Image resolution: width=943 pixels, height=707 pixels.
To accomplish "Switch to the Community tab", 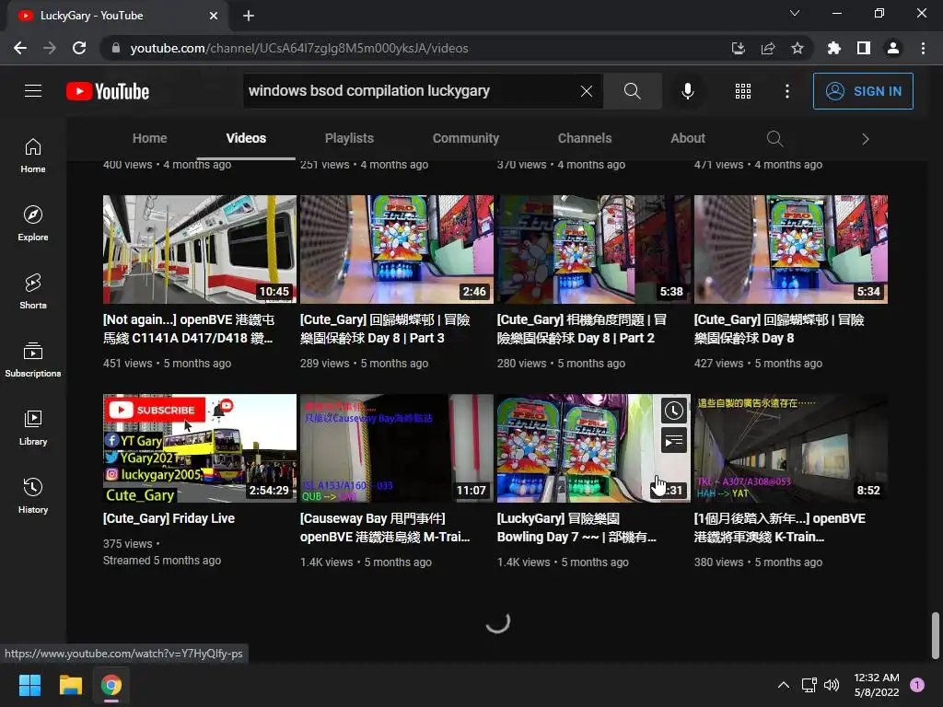I will 465,138.
